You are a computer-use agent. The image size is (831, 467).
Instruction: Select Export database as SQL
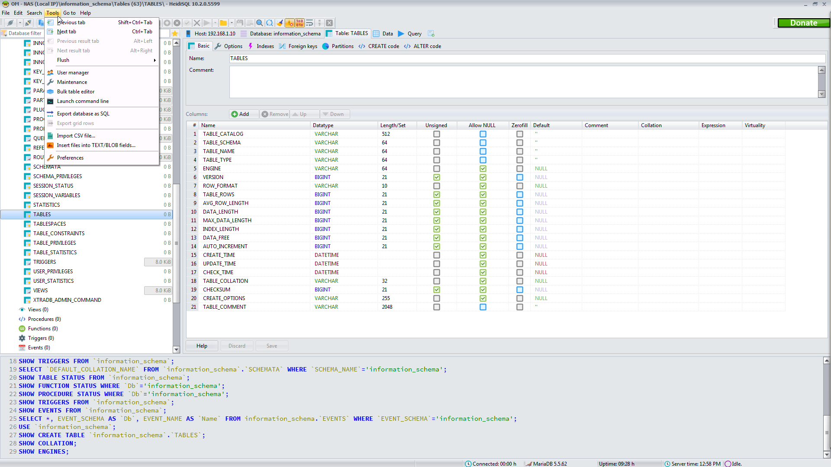pyautogui.click(x=83, y=114)
